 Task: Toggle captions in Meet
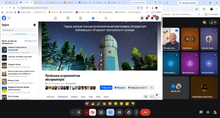pos(119,112)
